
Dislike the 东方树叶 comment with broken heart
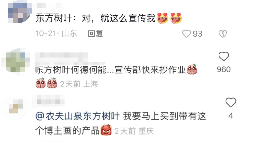[223, 34]
